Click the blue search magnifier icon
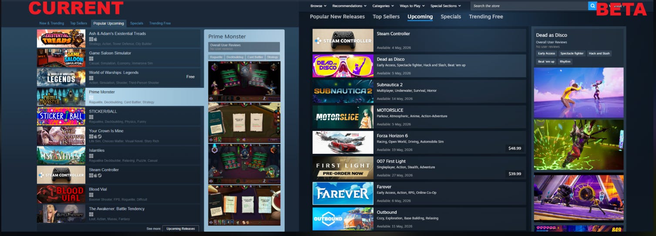 pos(592,6)
